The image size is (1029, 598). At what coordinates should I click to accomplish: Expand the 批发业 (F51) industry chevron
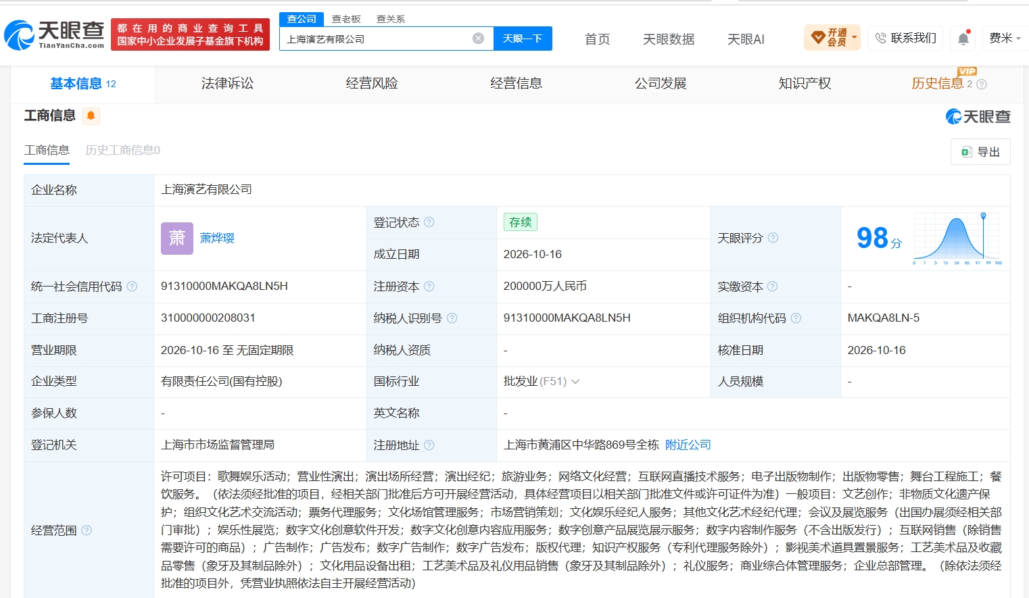pos(575,382)
